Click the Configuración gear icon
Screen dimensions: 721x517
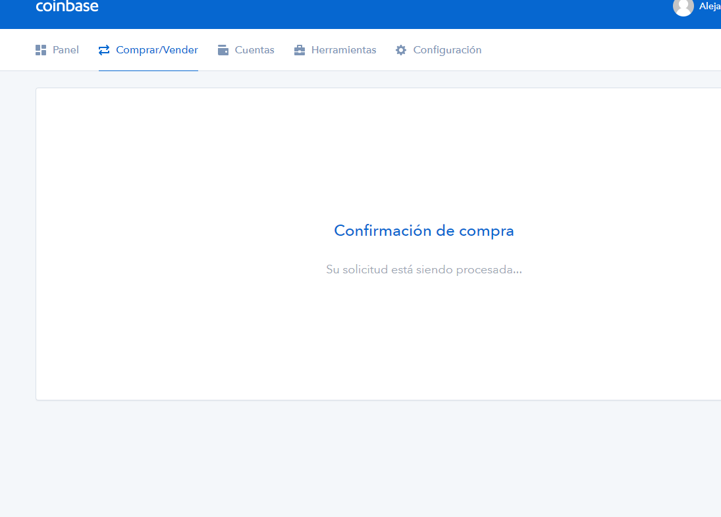pos(401,50)
